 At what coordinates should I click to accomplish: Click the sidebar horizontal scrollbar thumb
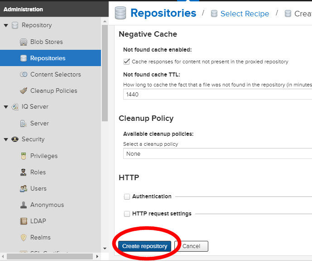[x=50, y=257]
